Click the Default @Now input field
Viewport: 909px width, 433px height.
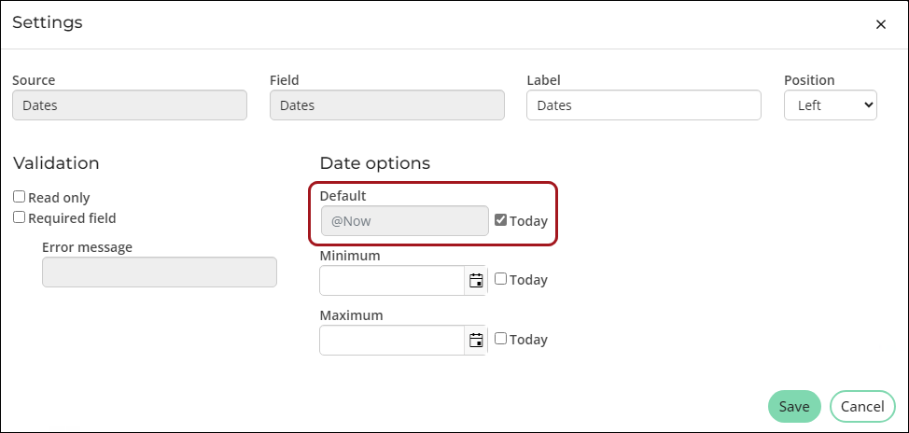point(405,221)
